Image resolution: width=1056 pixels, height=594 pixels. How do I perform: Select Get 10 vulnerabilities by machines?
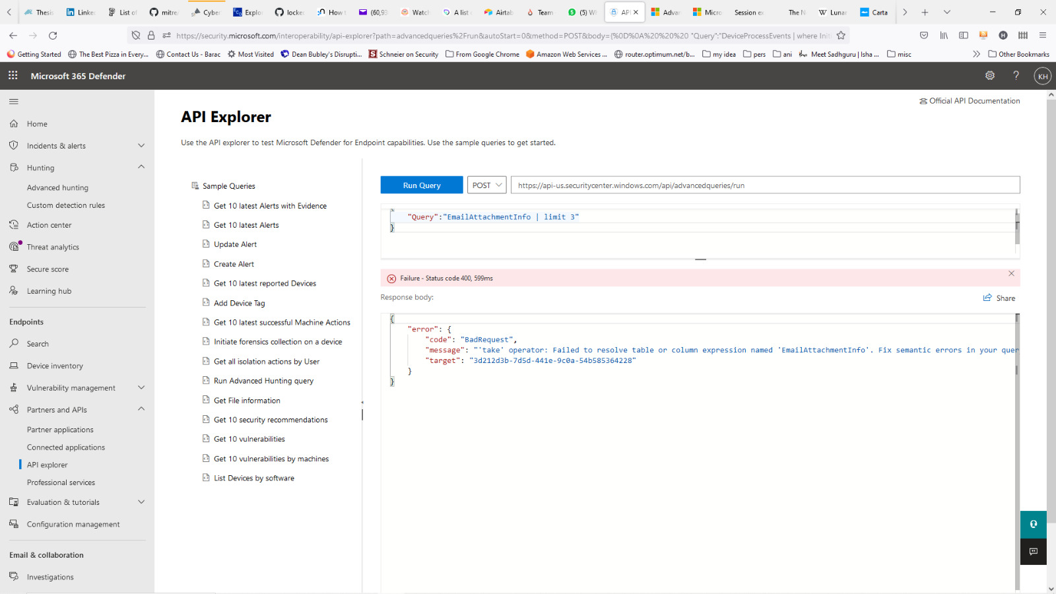click(x=271, y=459)
